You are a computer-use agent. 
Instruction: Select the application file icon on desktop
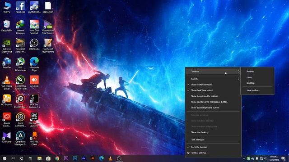click(x=48, y=8)
